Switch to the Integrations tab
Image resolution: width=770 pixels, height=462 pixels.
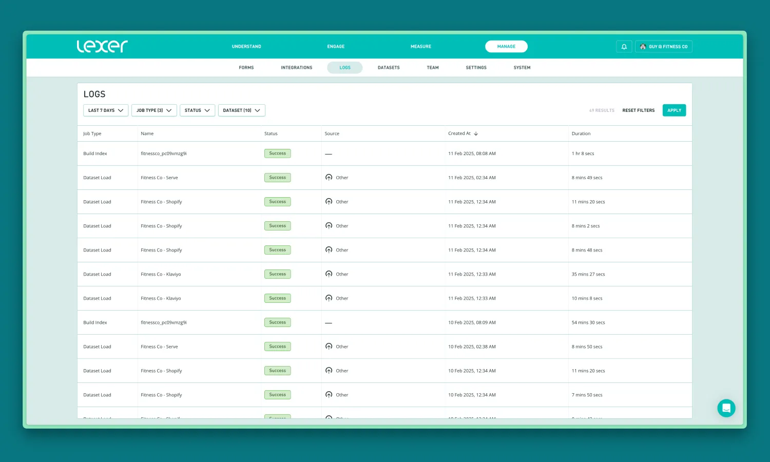(297, 68)
